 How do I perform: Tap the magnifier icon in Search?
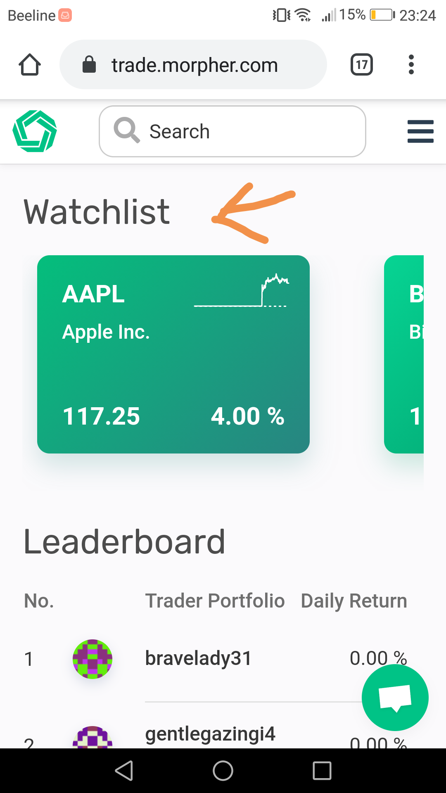(x=126, y=131)
